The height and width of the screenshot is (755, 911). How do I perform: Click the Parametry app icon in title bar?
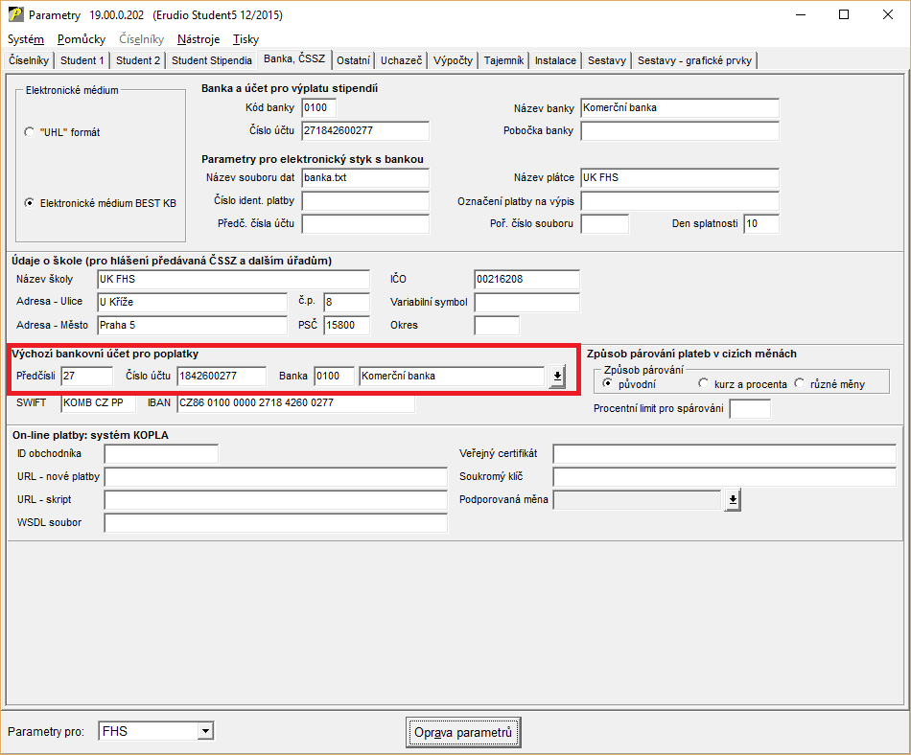tap(15, 15)
